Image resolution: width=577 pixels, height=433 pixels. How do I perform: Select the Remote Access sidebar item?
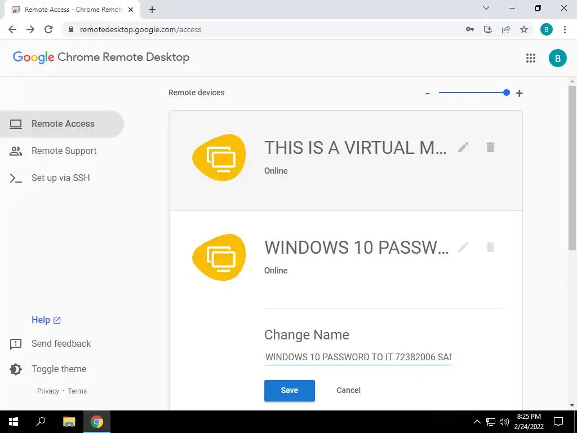[62, 123]
